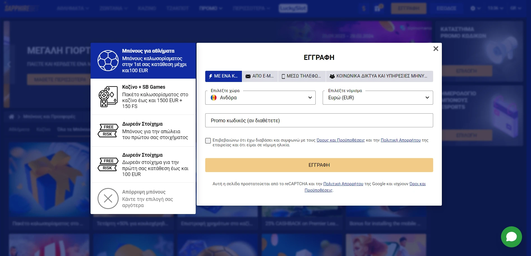Switch to the ΚΟΙΝΩΝΙΚΑ ΔΙΚΤΥΑ registration tab
The height and width of the screenshot is (256, 531).
click(x=380, y=76)
